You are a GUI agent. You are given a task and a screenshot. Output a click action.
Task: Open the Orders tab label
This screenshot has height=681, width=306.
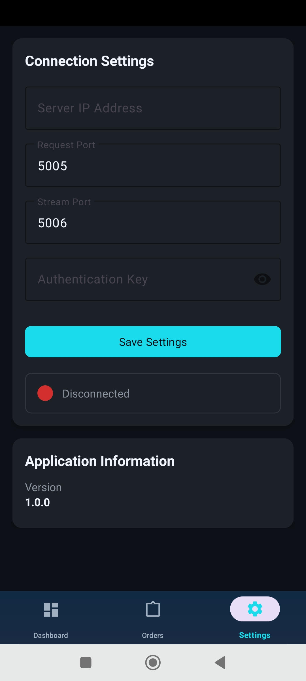153,635
